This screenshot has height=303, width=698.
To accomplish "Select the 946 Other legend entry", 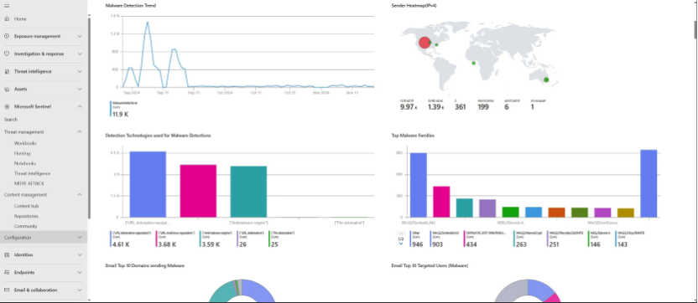I will point(418,239).
